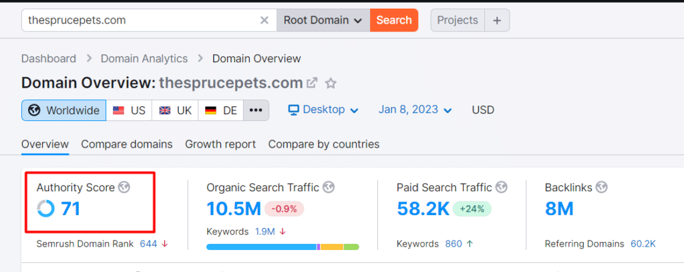Click the yellow segment of keyword distribution bar
Image resolution: width=684 pixels, height=272 pixels.
[x=332, y=247]
